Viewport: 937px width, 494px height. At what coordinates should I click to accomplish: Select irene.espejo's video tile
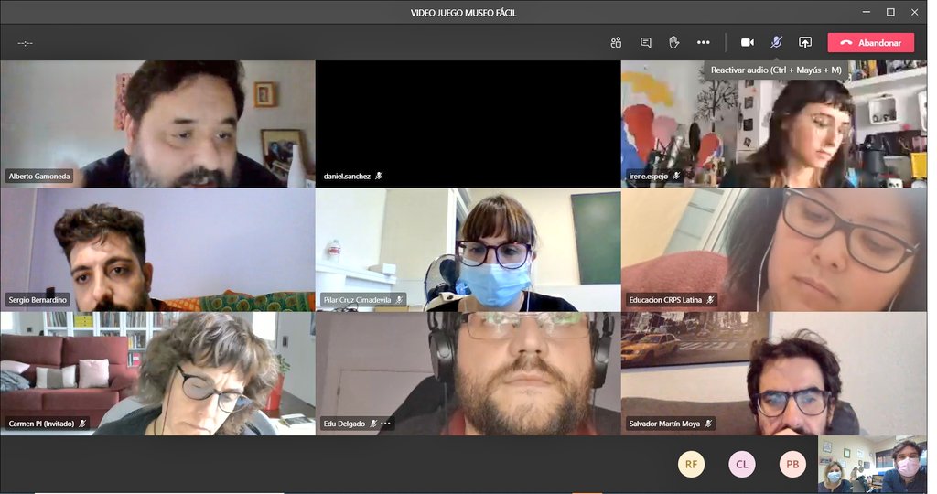click(x=774, y=124)
